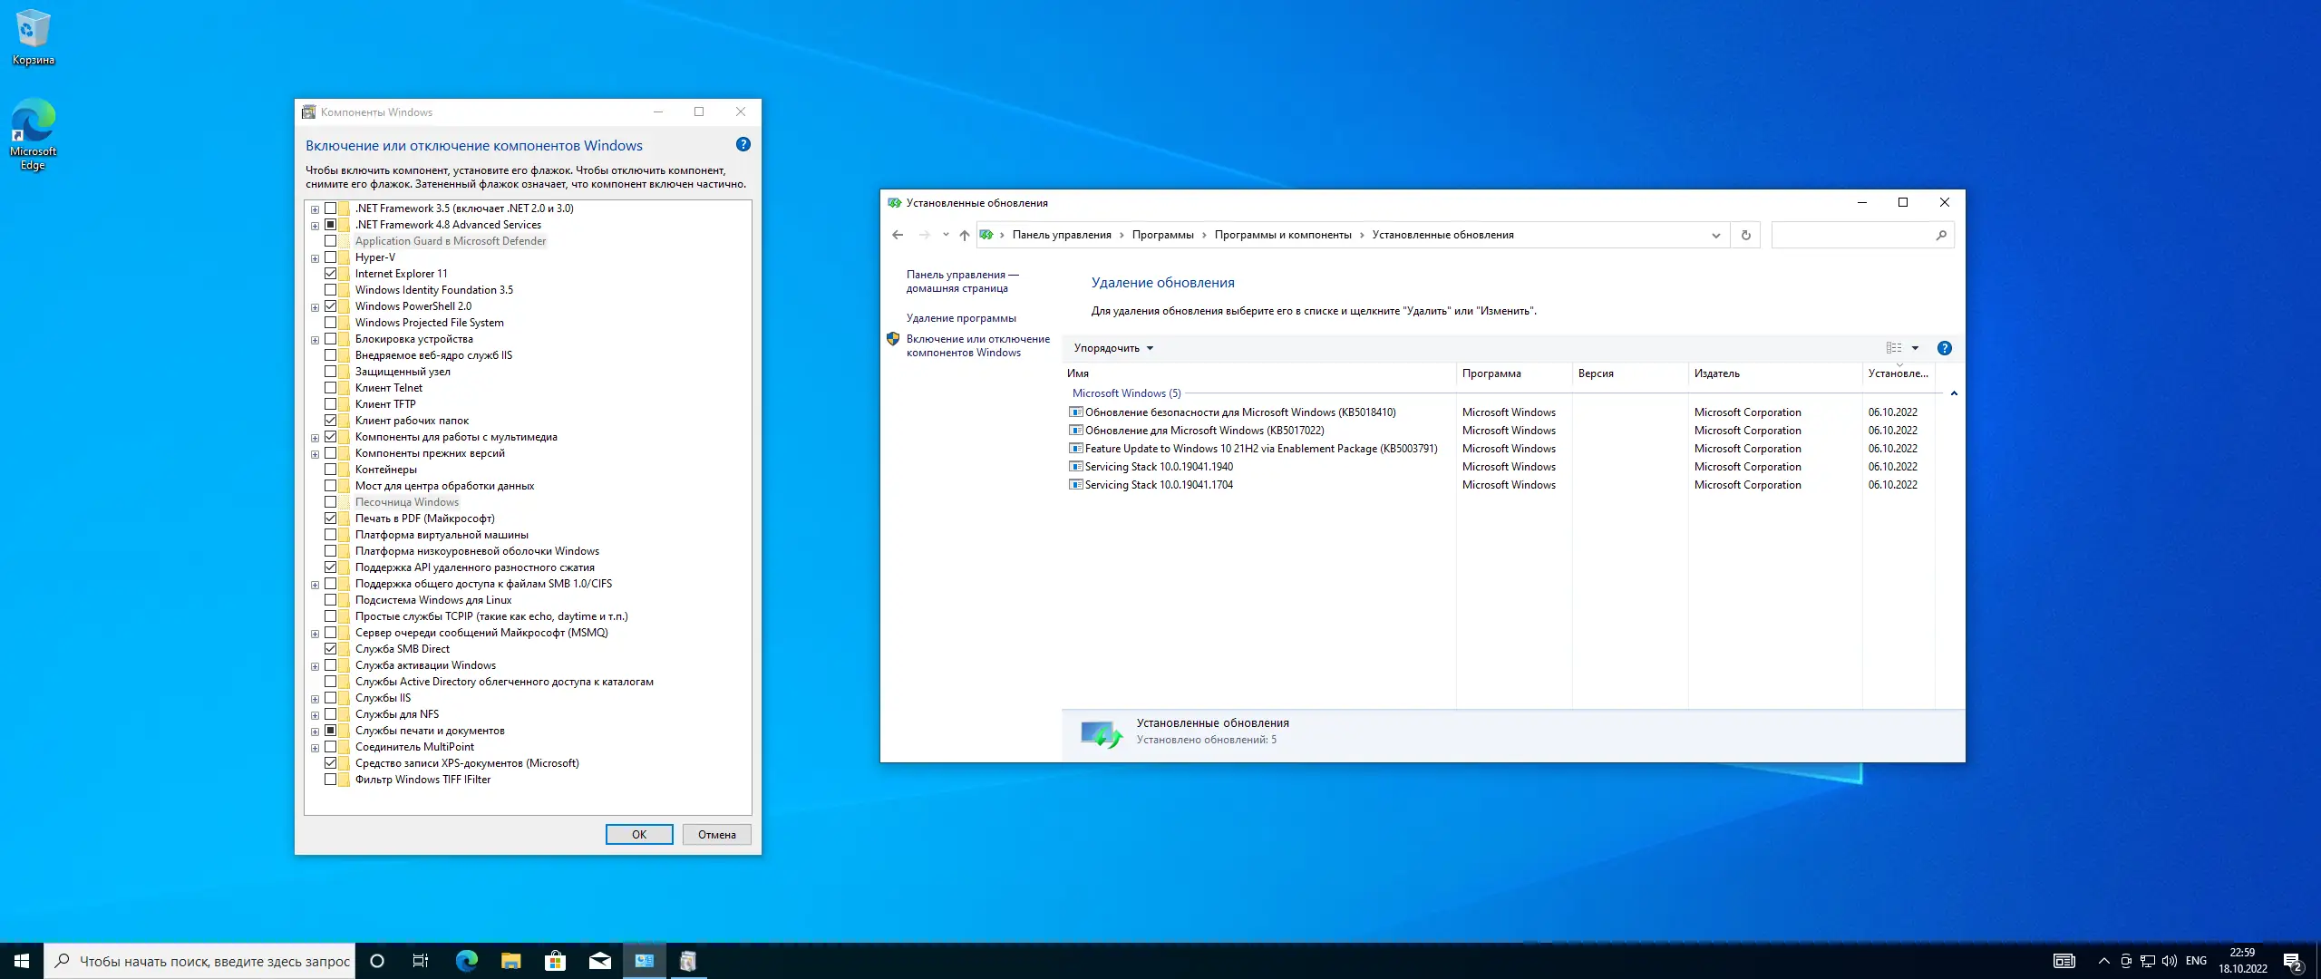Expand the .NET Framework 3.5 tree node
This screenshot has width=2321, height=979.
315,209
